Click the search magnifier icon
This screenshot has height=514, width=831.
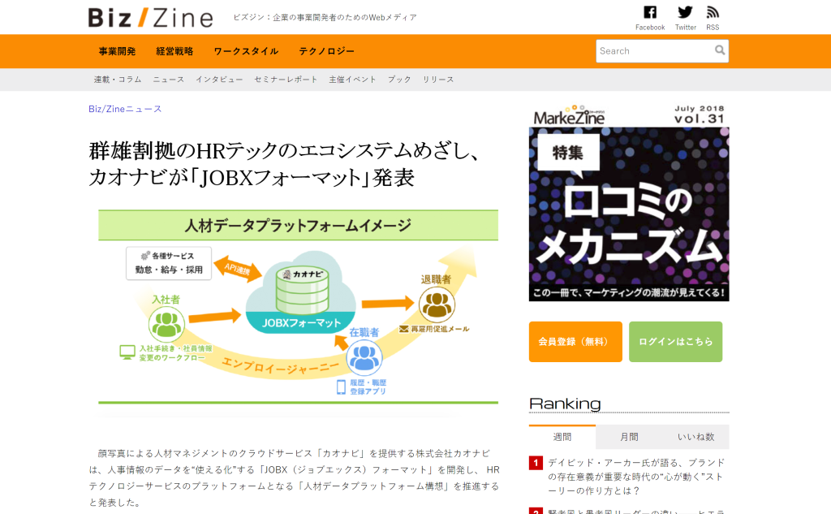(720, 50)
